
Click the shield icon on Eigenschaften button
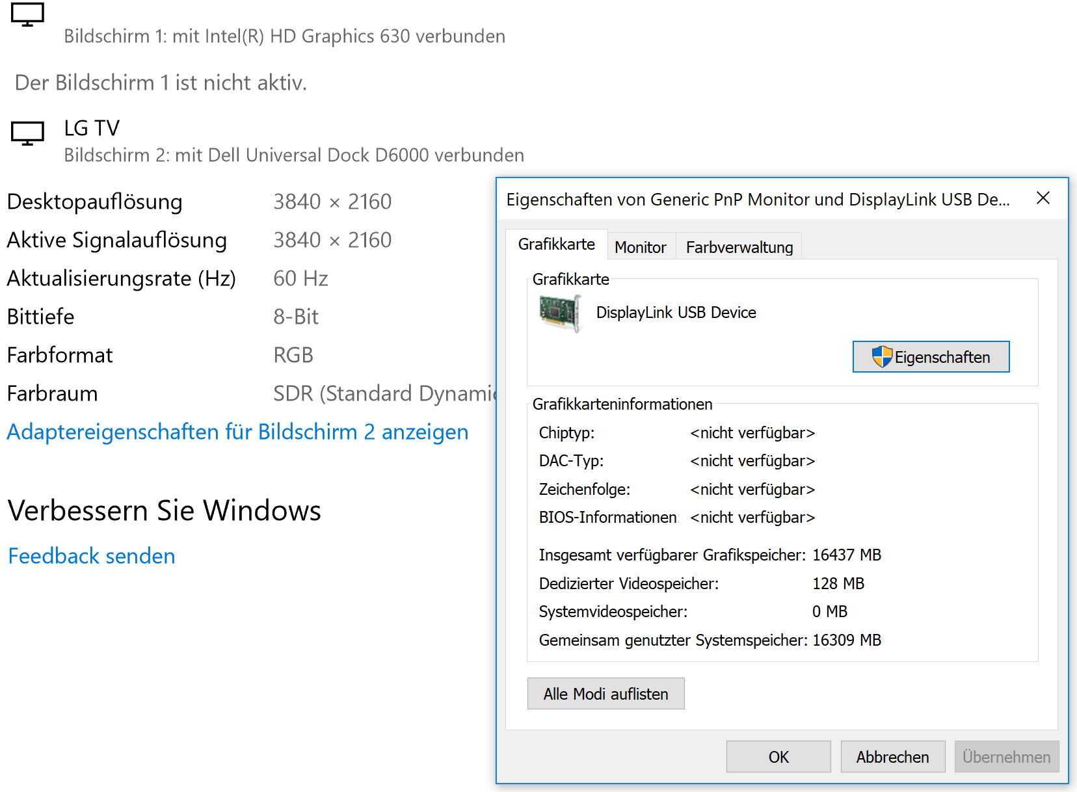pyautogui.click(x=882, y=356)
